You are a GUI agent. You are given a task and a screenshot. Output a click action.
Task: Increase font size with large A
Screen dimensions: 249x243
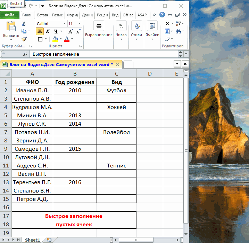pos(70,31)
